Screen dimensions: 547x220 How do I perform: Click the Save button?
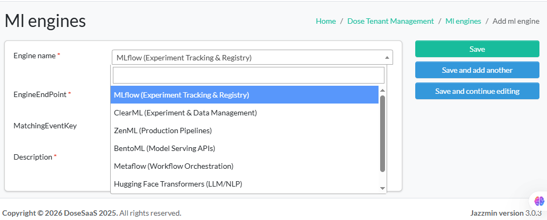pyautogui.click(x=477, y=49)
